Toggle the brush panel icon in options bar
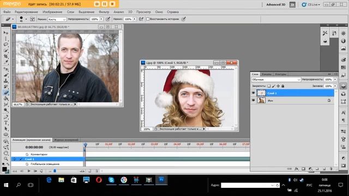 click(32, 20)
